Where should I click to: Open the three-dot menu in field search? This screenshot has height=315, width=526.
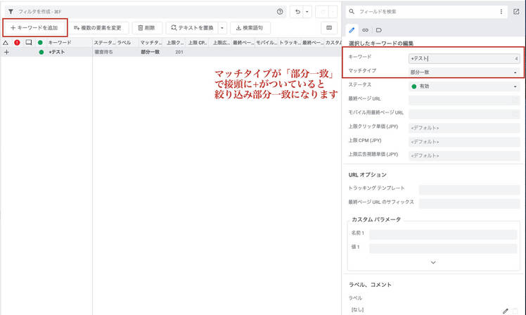tap(501, 12)
